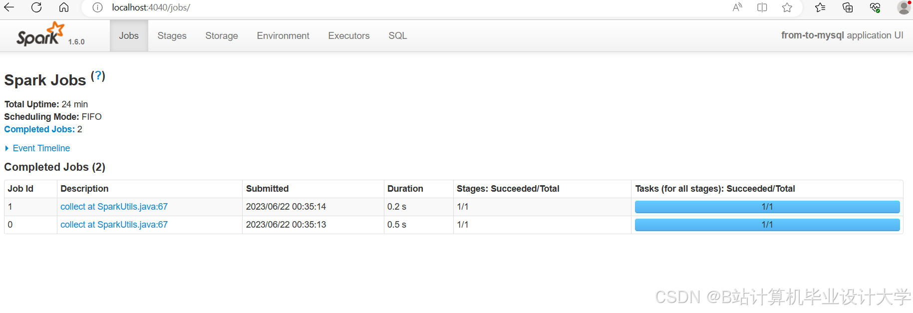
Task: Select the submitted time 2023/06/22 00:35:14
Action: [286, 207]
